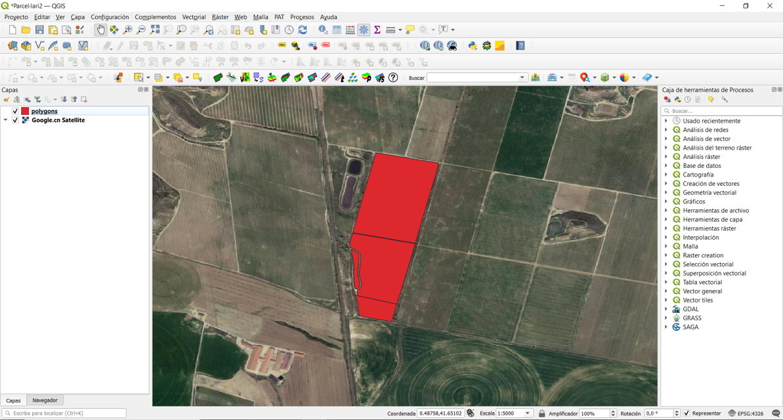The height and width of the screenshot is (420, 783).
Task: Open text annotation dropdown arrow
Action: (x=453, y=30)
